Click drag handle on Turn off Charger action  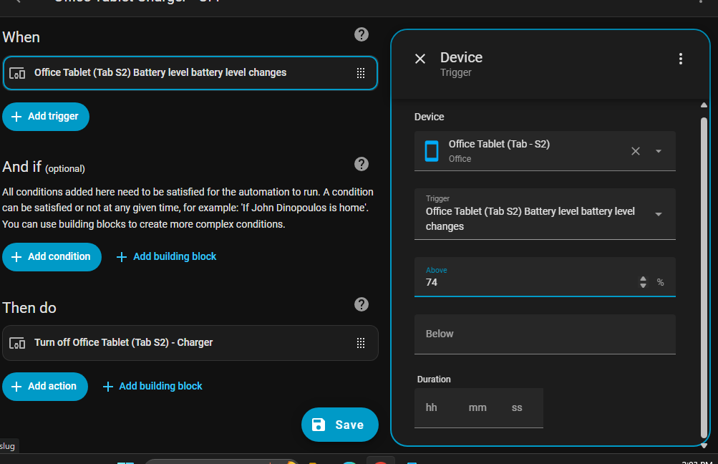pyautogui.click(x=361, y=342)
